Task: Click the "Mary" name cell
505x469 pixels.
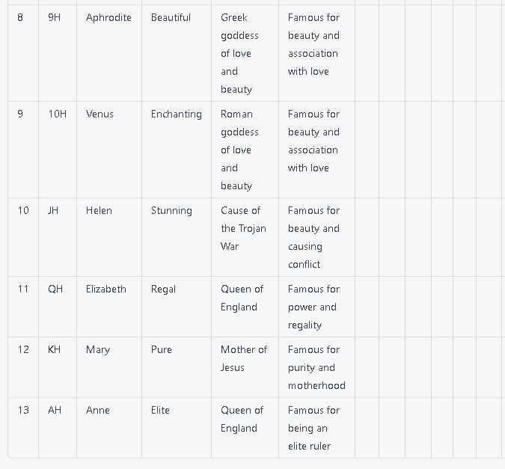Action: click(98, 350)
